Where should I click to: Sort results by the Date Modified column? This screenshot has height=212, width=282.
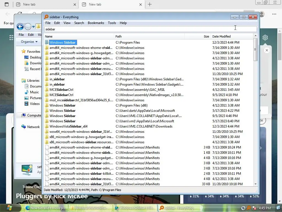[232, 36]
